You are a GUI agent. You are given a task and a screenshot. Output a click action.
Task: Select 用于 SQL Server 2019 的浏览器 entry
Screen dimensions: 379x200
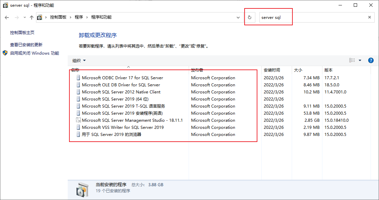click(x=112, y=134)
